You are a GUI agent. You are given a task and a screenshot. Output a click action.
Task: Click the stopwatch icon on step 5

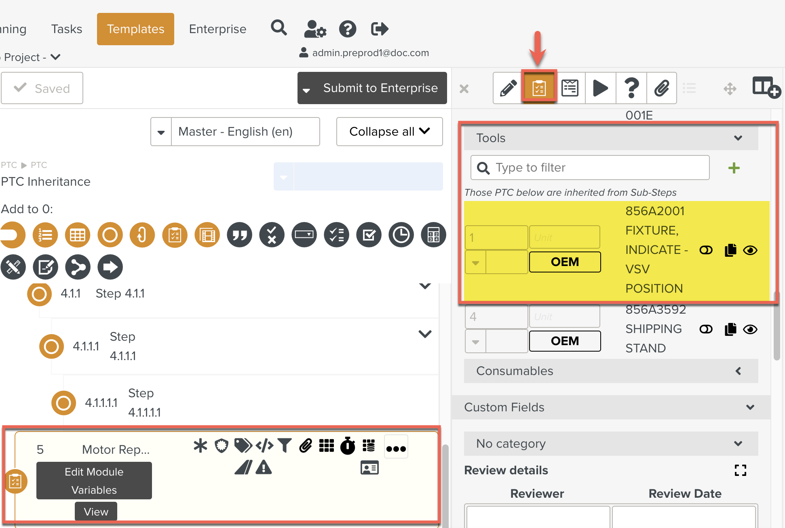coord(348,446)
